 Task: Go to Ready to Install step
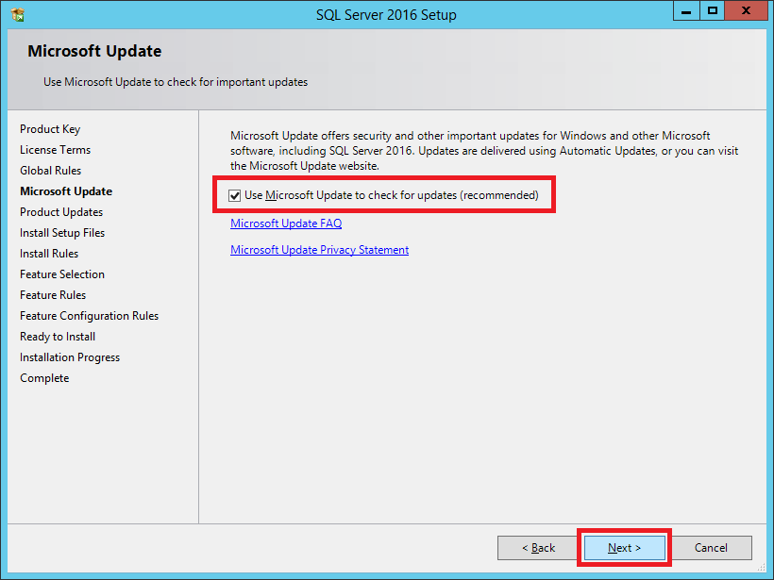[x=58, y=337]
